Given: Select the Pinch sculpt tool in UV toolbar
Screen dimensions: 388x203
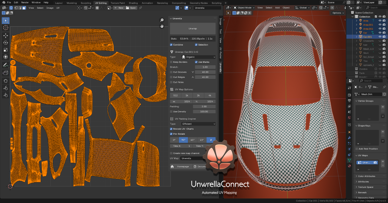Looking at the screenshot, I should point(5,95).
